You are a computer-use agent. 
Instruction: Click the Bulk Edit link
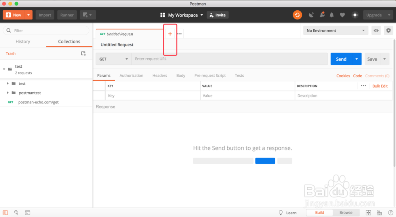pos(380,86)
